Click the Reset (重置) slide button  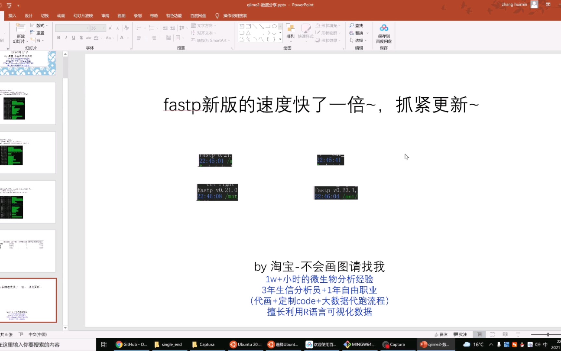coord(37,33)
